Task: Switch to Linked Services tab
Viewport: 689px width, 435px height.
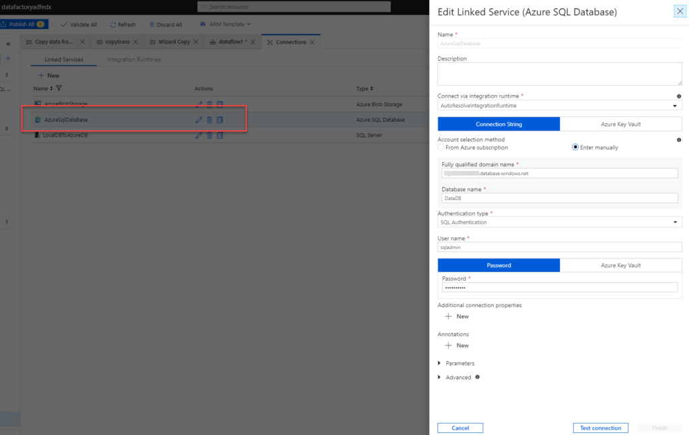Action: (64, 59)
